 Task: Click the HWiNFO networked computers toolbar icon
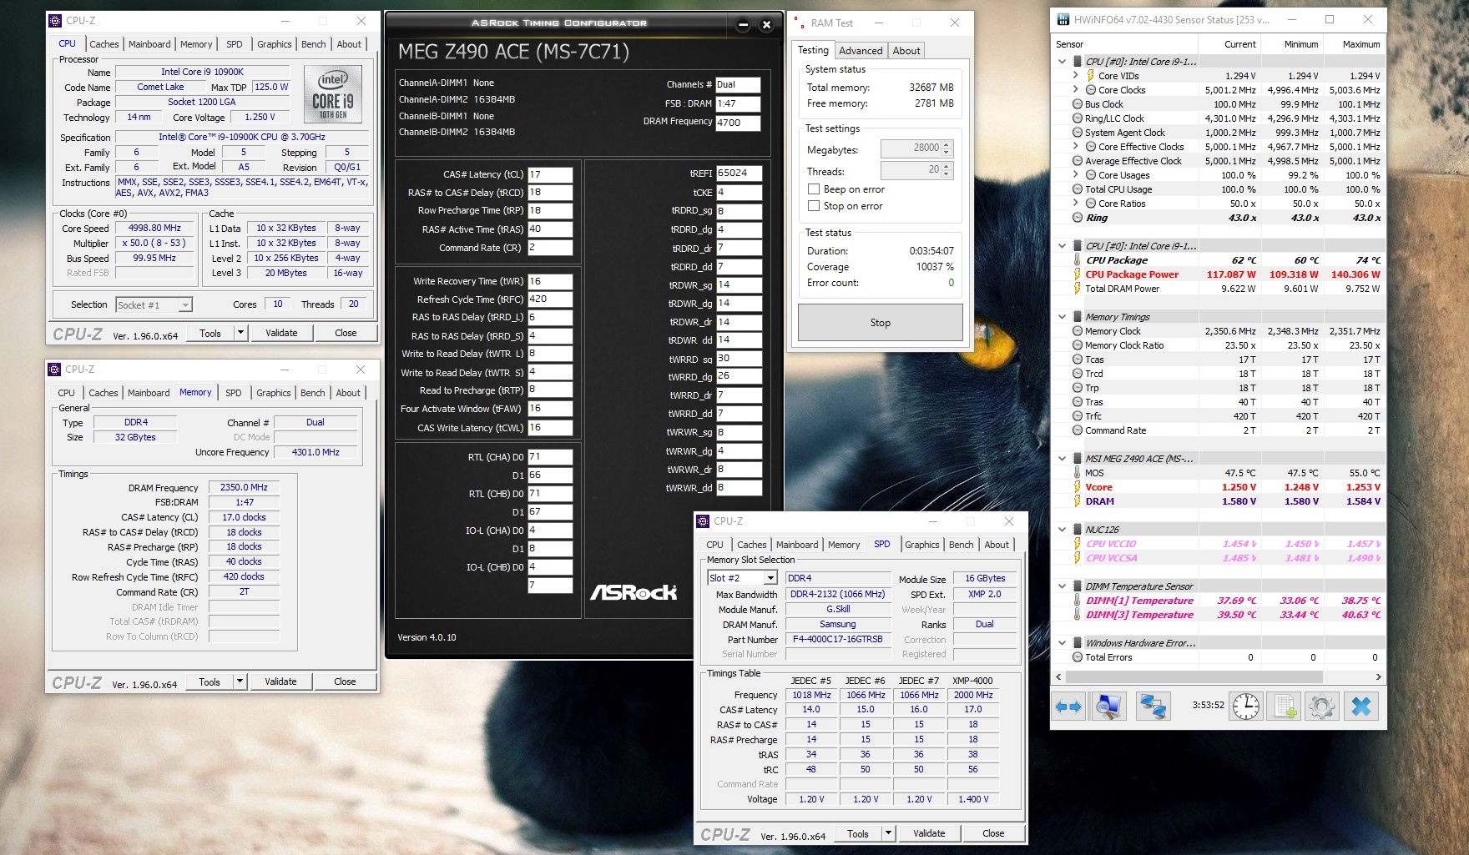point(1153,707)
